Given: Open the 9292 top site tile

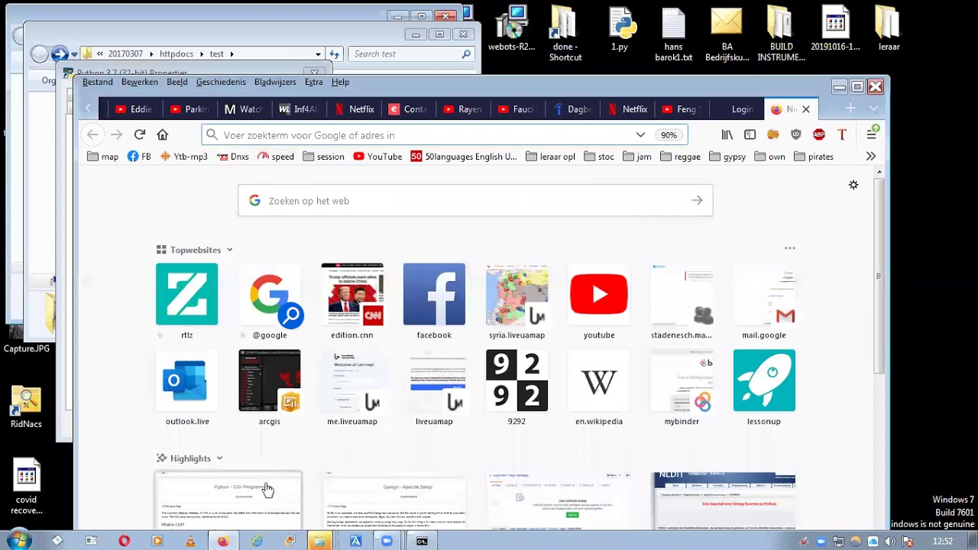Looking at the screenshot, I should click(517, 380).
